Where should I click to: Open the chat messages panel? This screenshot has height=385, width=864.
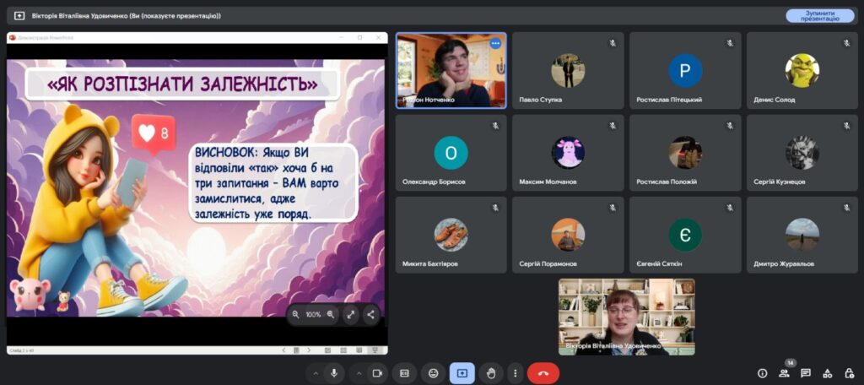click(x=806, y=373)
